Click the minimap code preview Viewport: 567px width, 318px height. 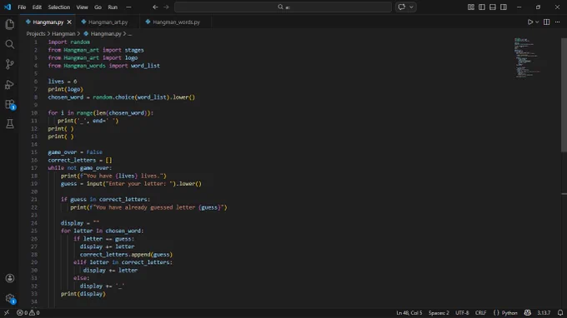[x=527, y=57]
